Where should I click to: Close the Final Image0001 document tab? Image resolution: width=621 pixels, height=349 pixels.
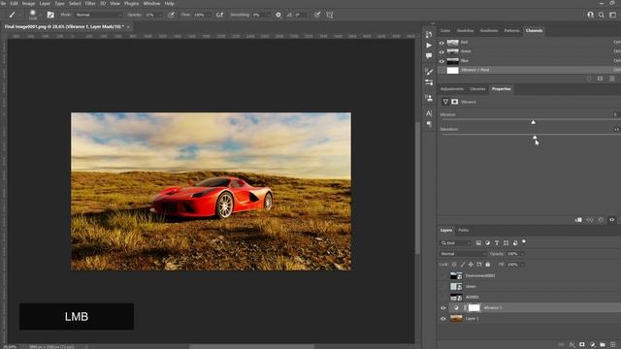128,26
